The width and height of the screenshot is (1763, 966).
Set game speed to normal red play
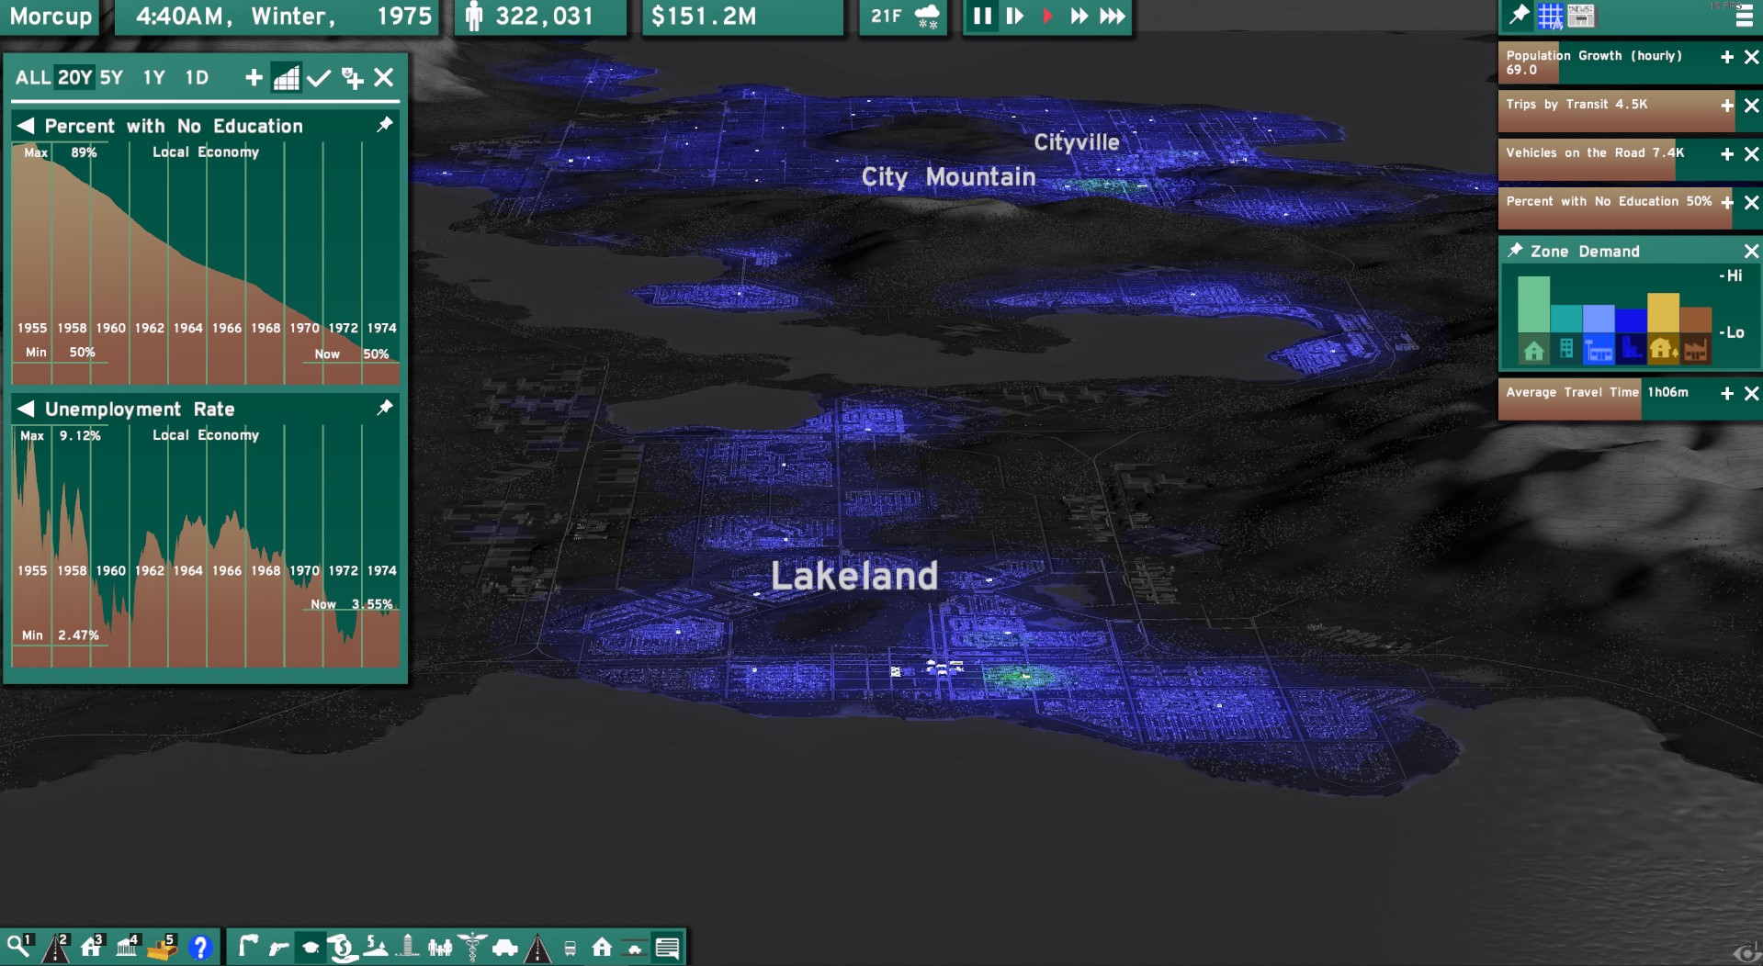1047,16
